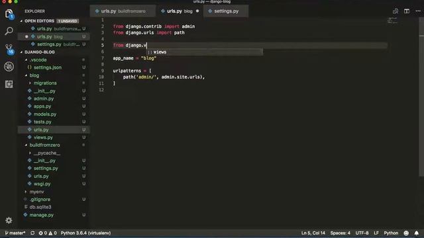Viewport: 424px width, 238px height.
Task: Open the Debug activity bar icon
Action: [x=9, y=66]
